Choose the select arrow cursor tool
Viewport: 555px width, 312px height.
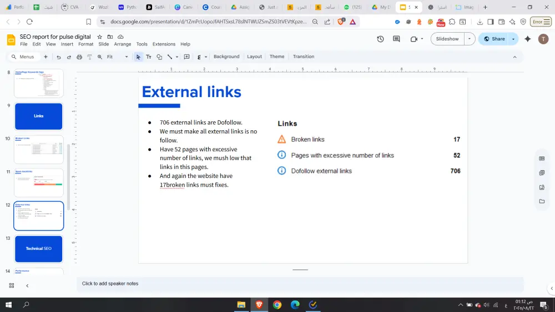pyautogui.click(x=138, y=57)
